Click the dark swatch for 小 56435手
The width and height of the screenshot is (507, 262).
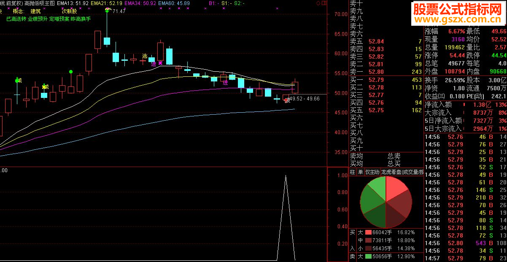pyautogui.click(x=368, y=248)
